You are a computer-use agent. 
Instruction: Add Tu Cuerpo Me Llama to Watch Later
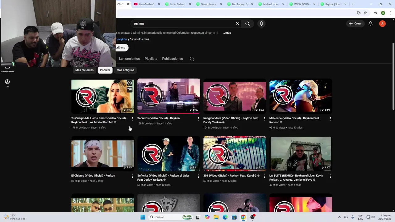point(130,83)
